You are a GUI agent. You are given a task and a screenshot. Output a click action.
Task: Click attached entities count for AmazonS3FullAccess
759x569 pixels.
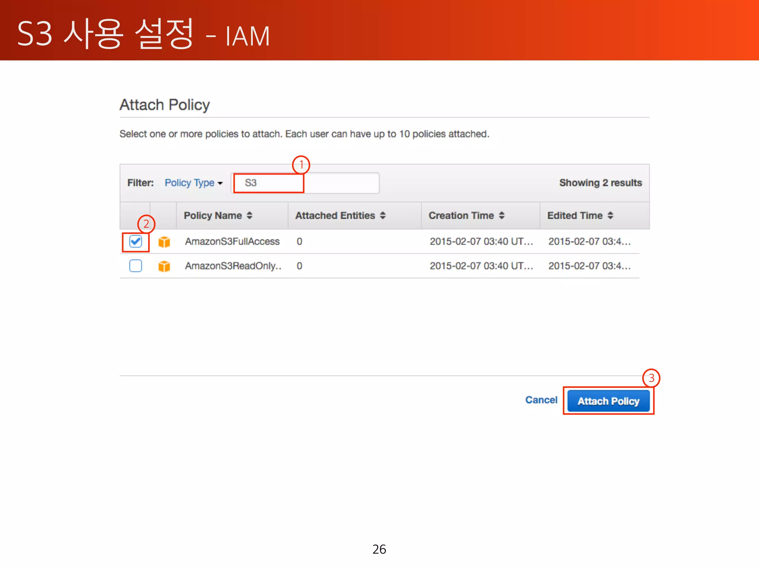tap(299, 242)
